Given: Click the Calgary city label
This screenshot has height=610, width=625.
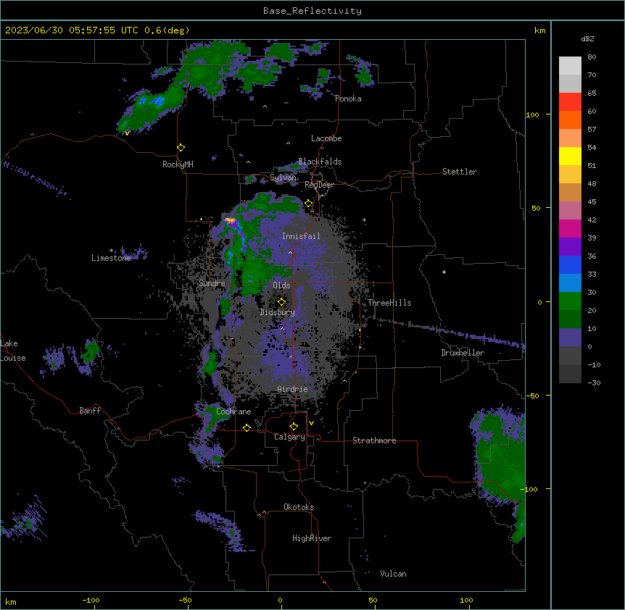Looking at the screenshot, I should click(289, 437).
